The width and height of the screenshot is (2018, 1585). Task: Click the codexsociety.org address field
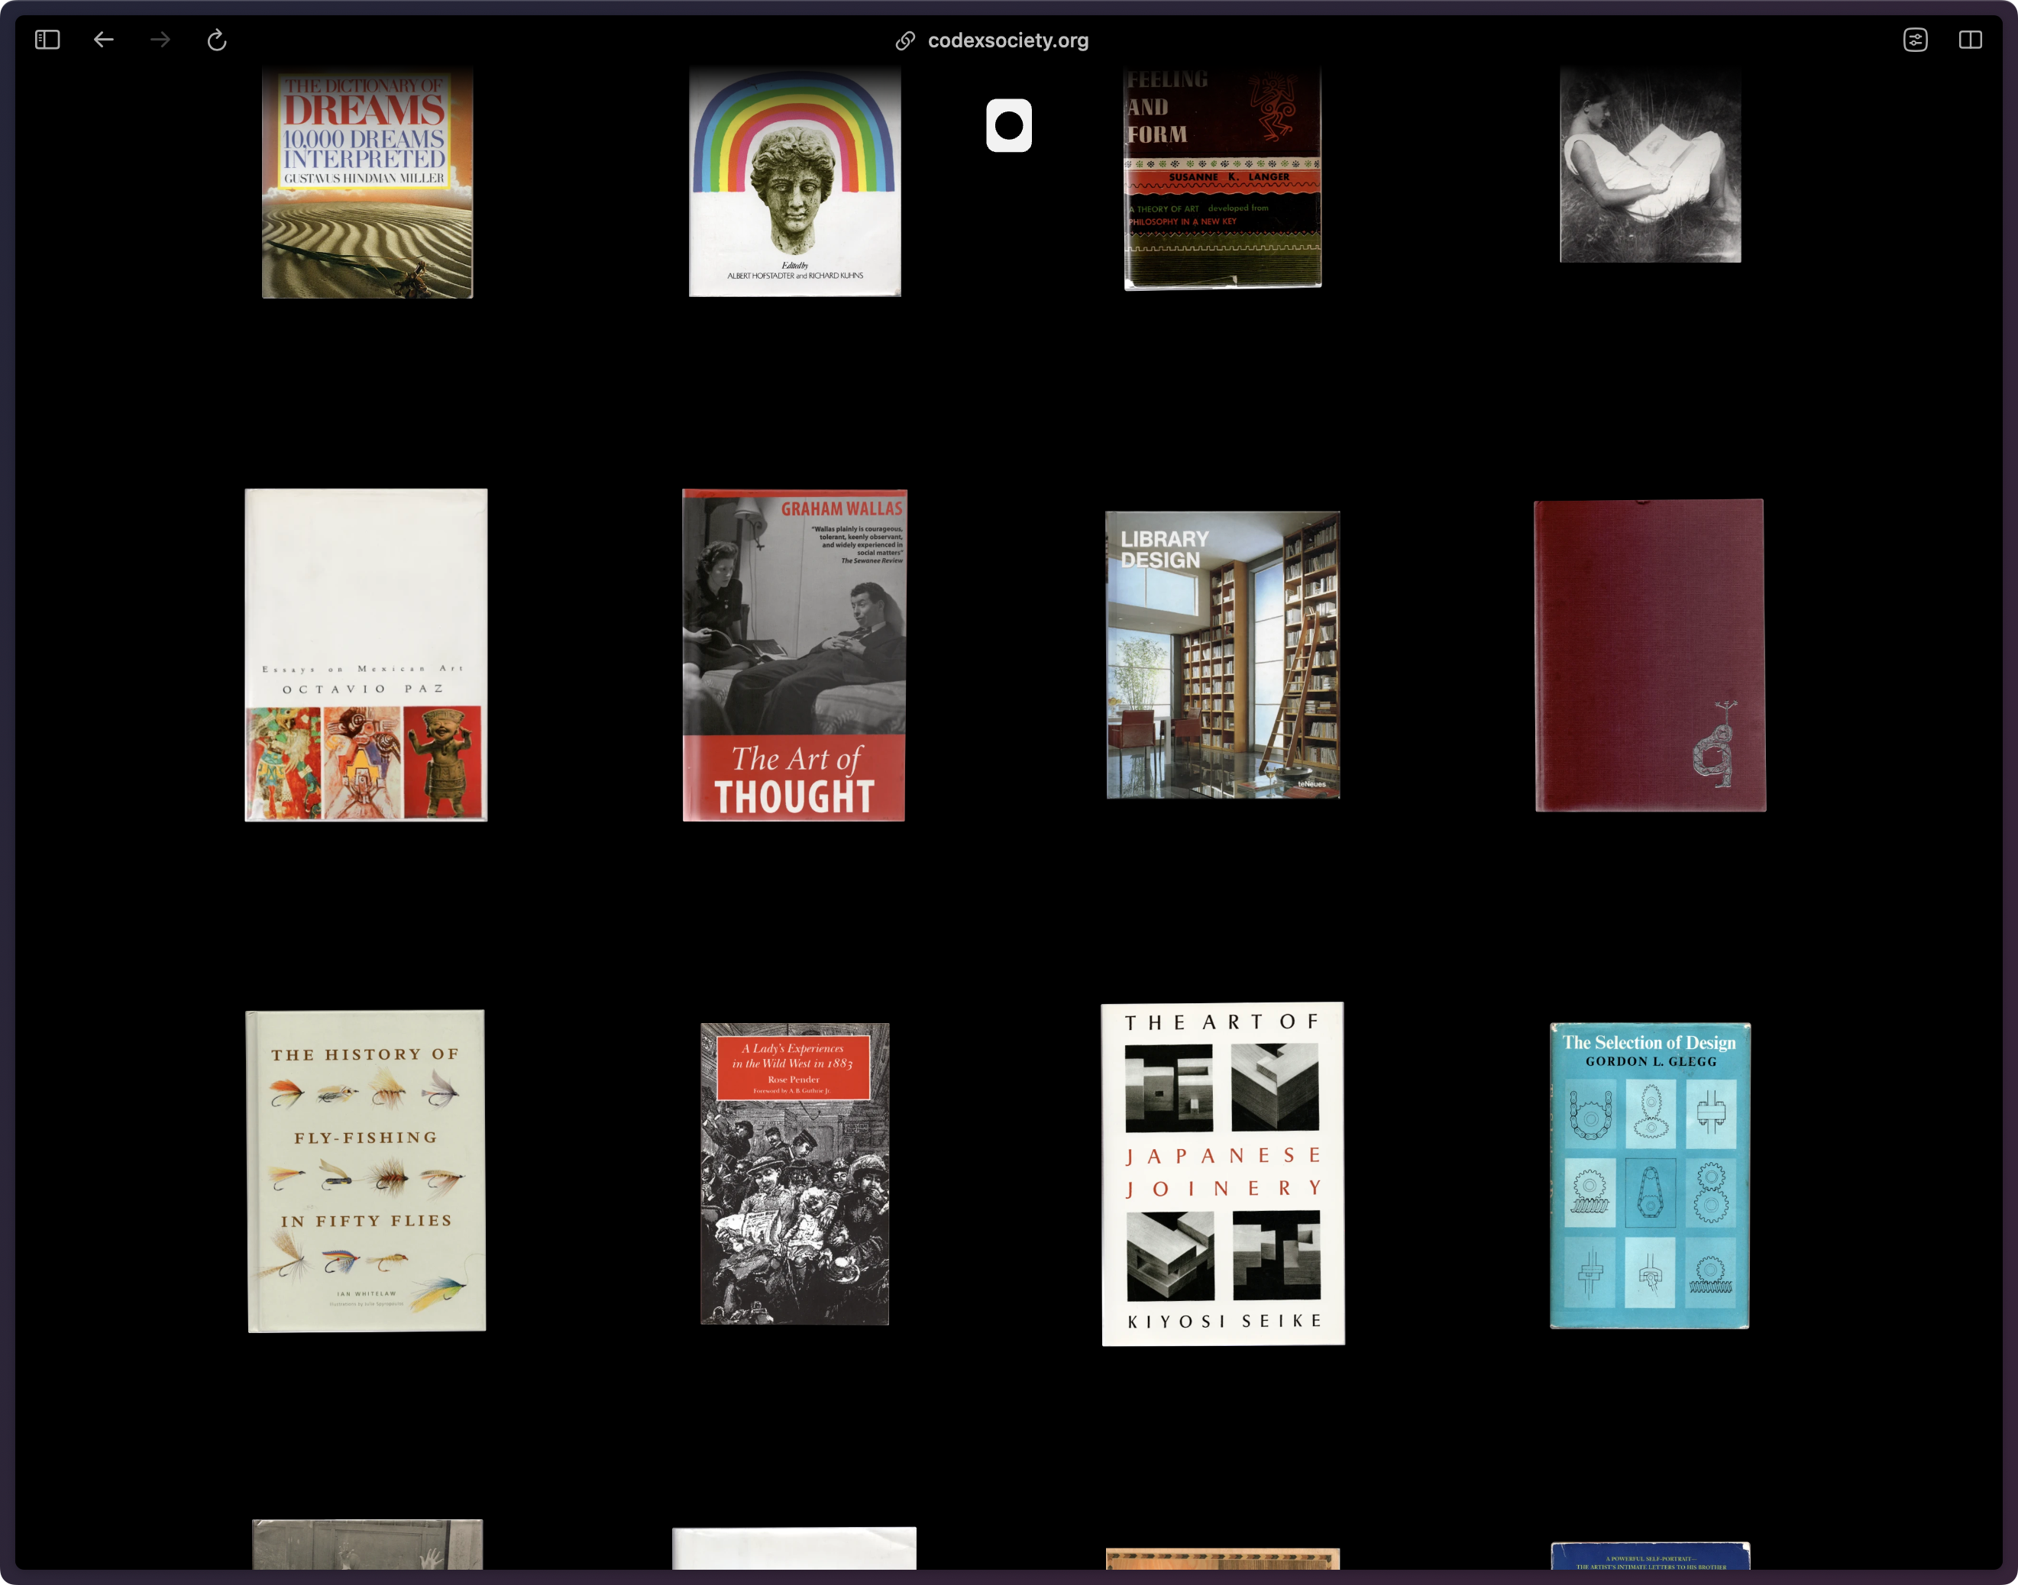coord(1007,40)
